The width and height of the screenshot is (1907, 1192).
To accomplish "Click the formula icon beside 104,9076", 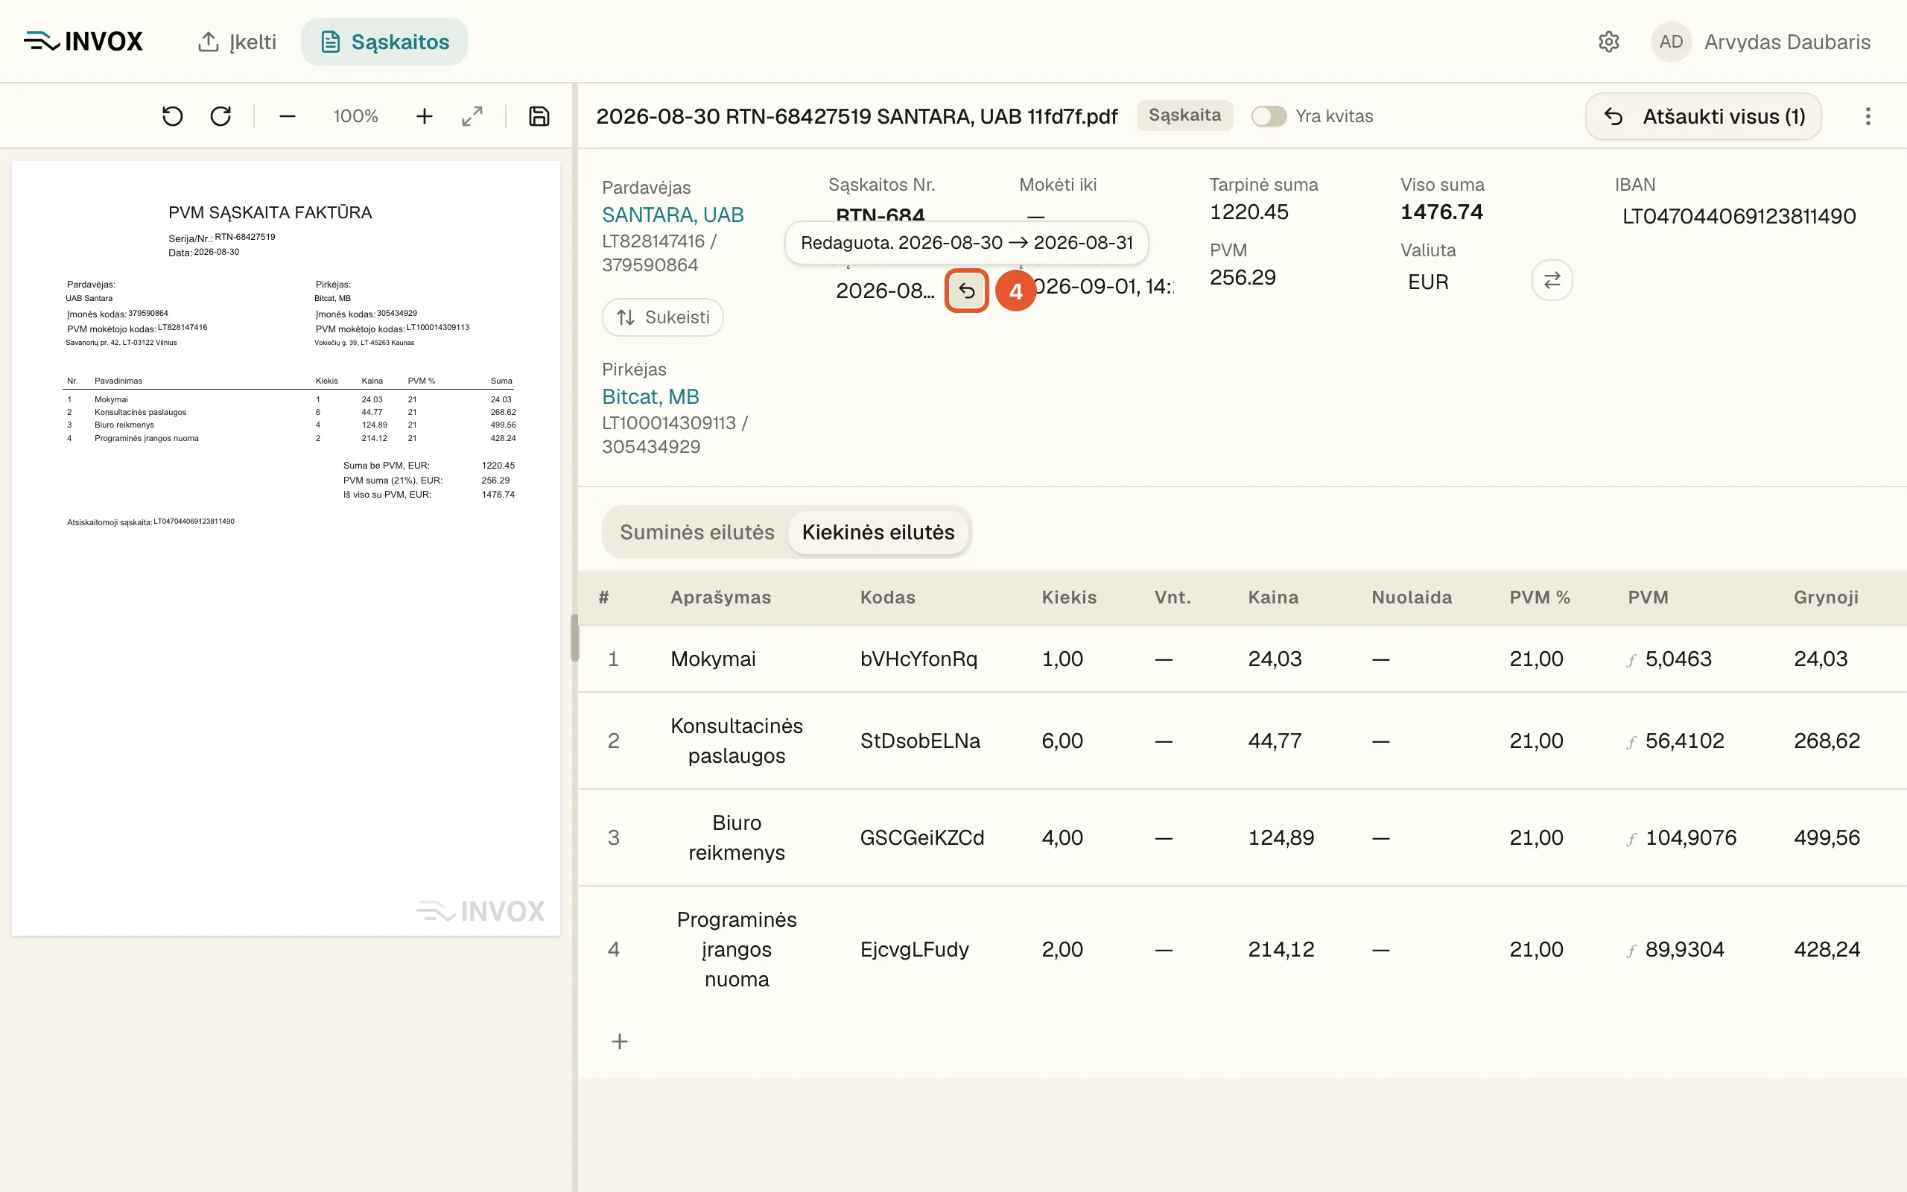I will point(1631,839).
